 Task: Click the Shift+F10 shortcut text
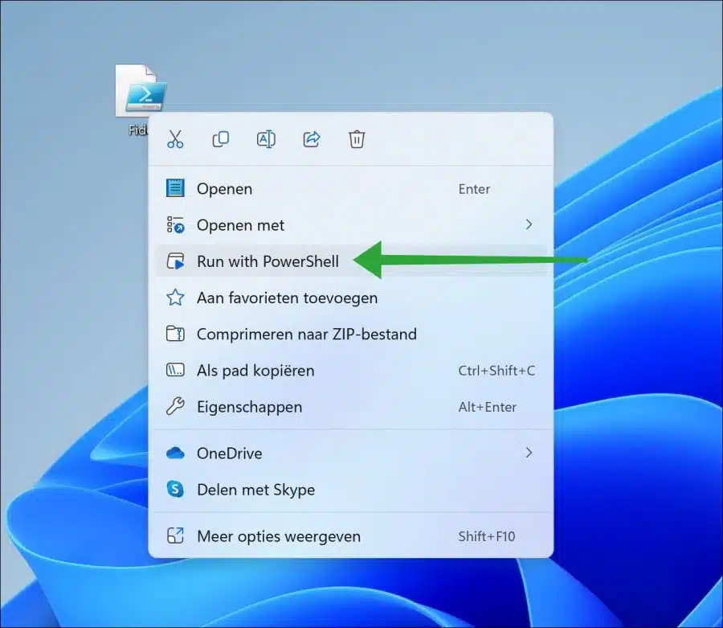click(487, 536)
